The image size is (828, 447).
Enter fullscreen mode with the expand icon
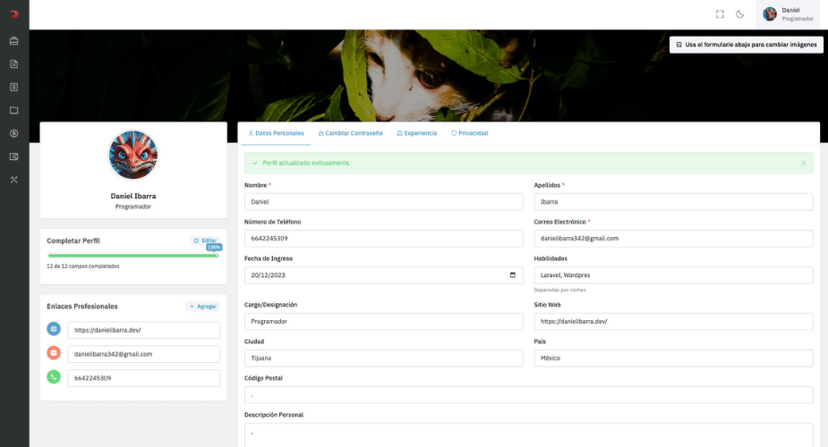[720, 14]
